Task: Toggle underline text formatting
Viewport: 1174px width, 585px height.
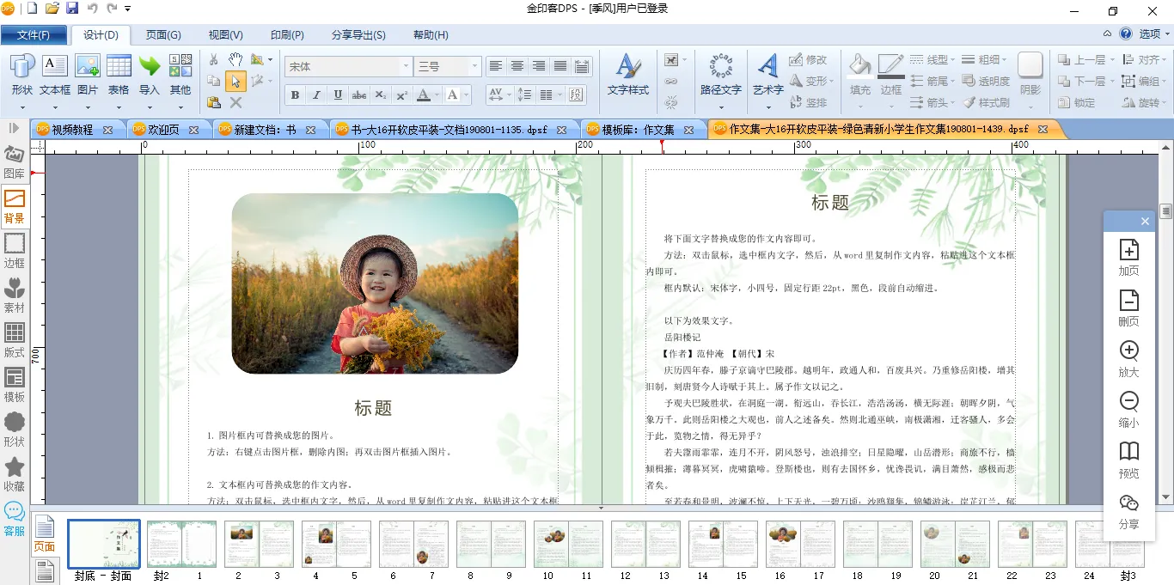Action: click(338, 95)
